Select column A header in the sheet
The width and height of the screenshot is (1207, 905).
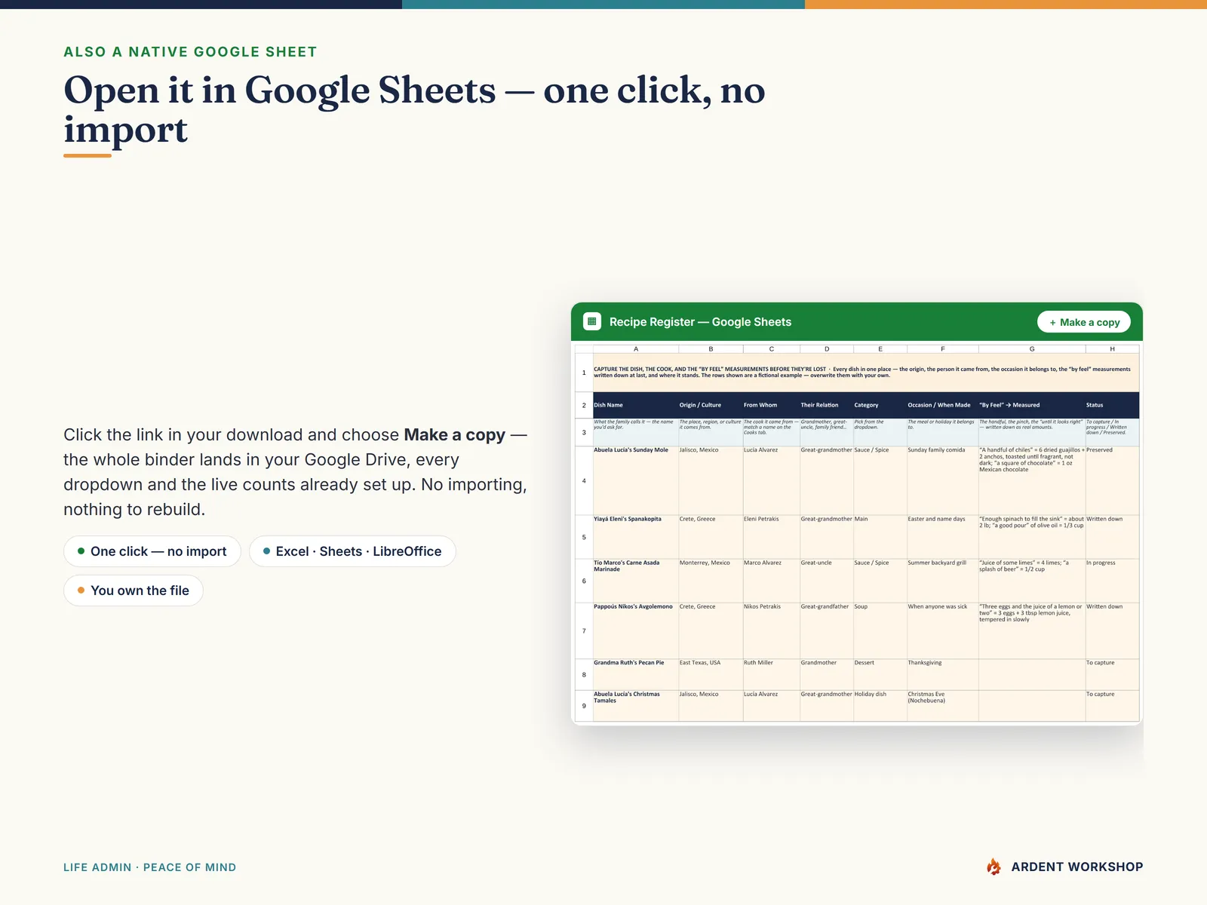pos(636,349)
